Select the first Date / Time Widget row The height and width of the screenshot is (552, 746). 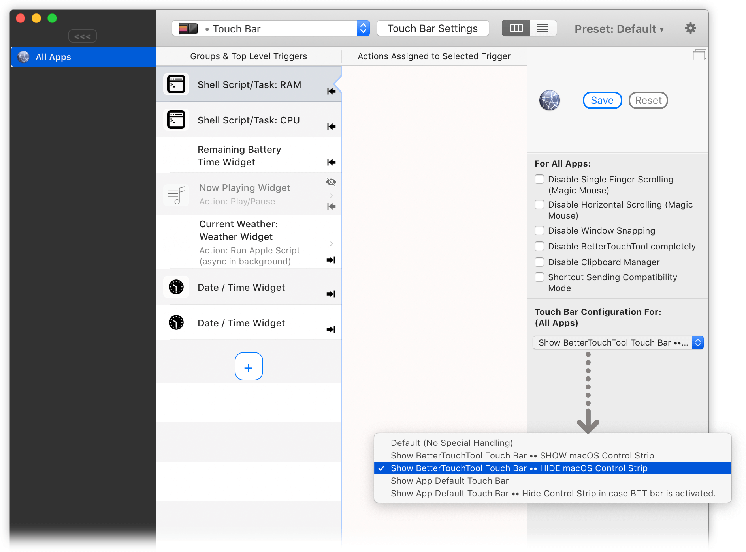pyautogui.click(x=249, y=287)
